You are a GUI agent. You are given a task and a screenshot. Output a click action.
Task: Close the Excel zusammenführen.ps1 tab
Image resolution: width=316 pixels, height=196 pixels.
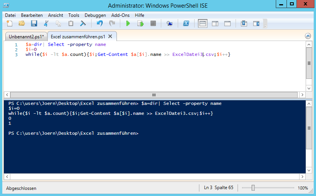[x=110, y=36]
